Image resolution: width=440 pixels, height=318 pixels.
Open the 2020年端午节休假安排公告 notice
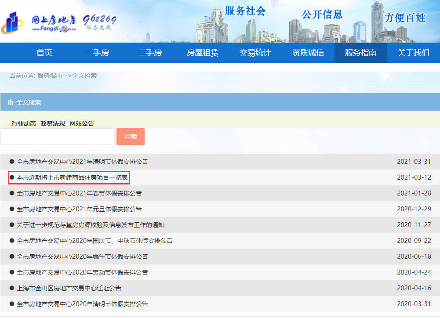(x=82, y=257)
